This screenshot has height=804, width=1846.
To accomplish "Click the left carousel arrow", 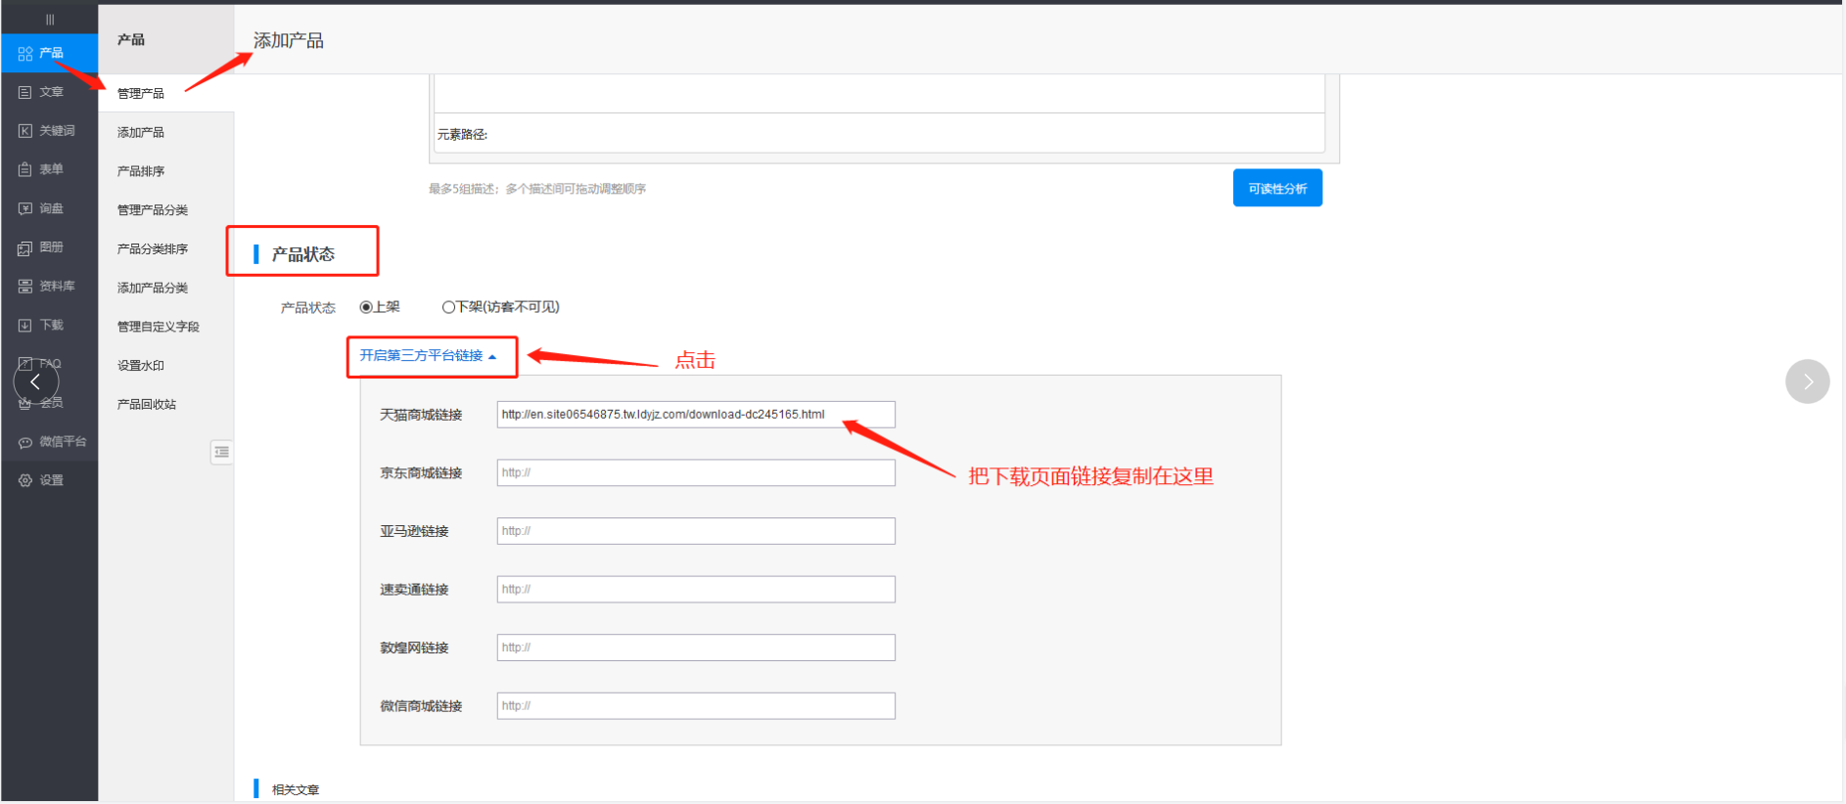I will 36,381.
